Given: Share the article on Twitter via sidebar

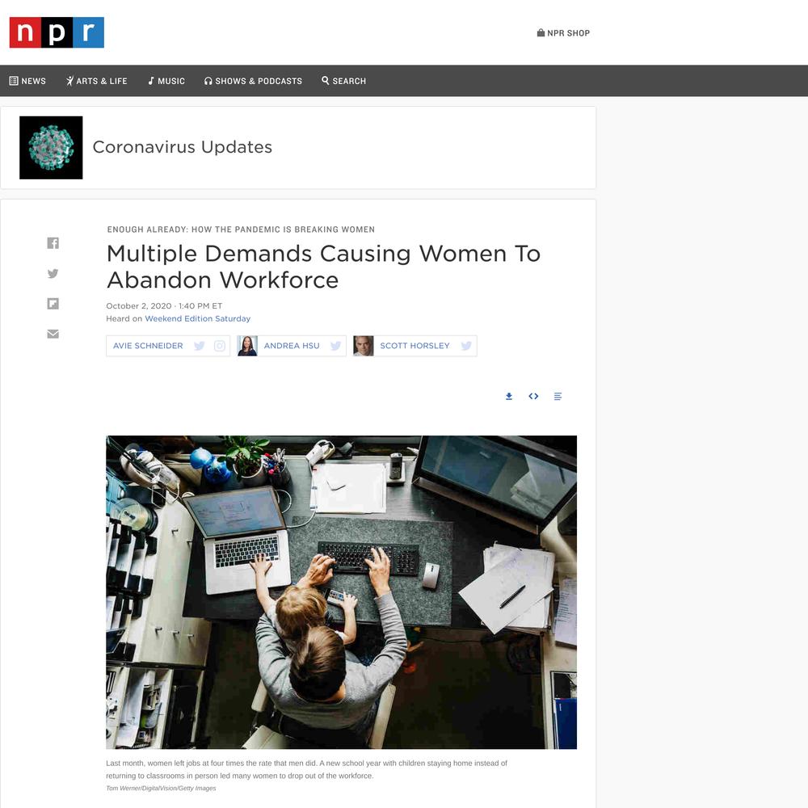Looking at the screenshot, I should click(x=53, y=273).
